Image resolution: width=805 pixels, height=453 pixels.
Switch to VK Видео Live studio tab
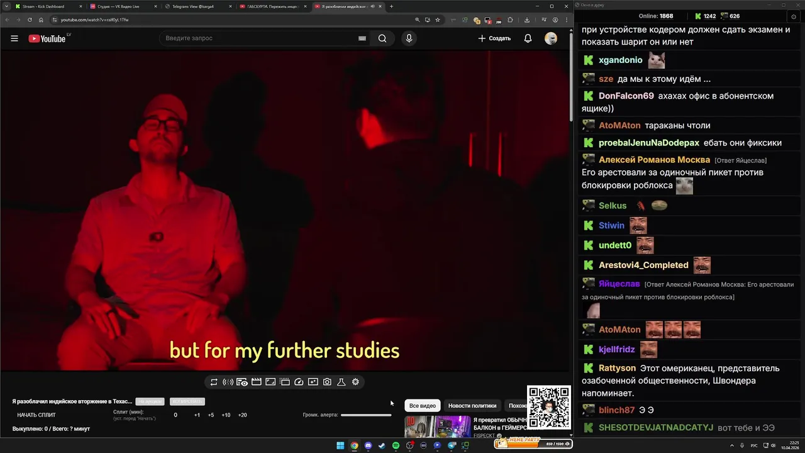click(122, 6)
